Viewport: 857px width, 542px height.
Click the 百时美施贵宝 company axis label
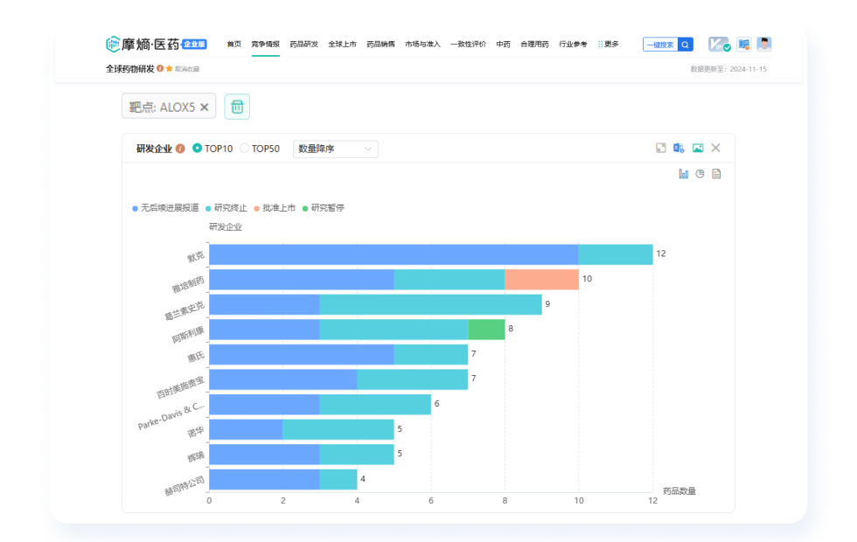tap(180, 387)
